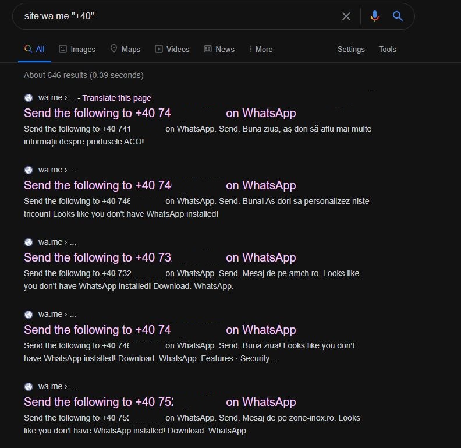
Task: Click the snippet line mentioning 'Features · Security'
Action: [151, 358]
